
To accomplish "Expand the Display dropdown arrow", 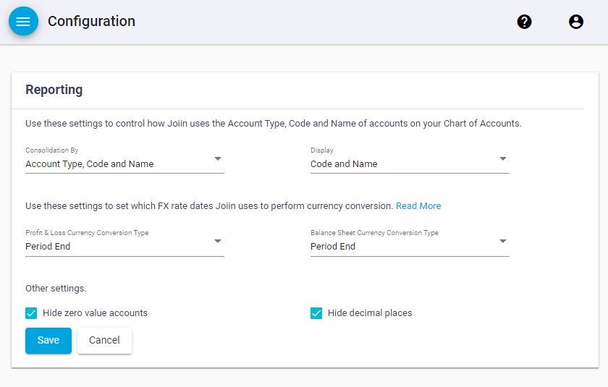I will [502, 159].
